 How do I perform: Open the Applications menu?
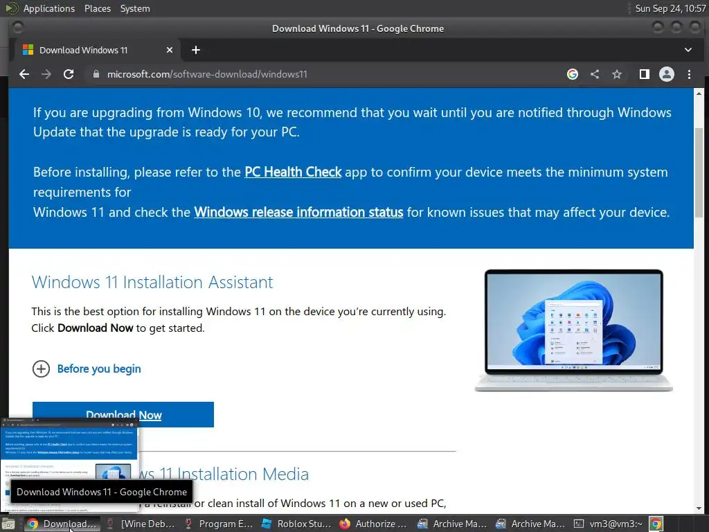pos(49,8)
